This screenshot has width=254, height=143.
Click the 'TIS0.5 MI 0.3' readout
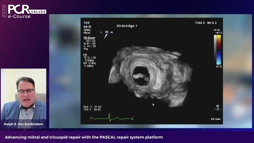206,23
